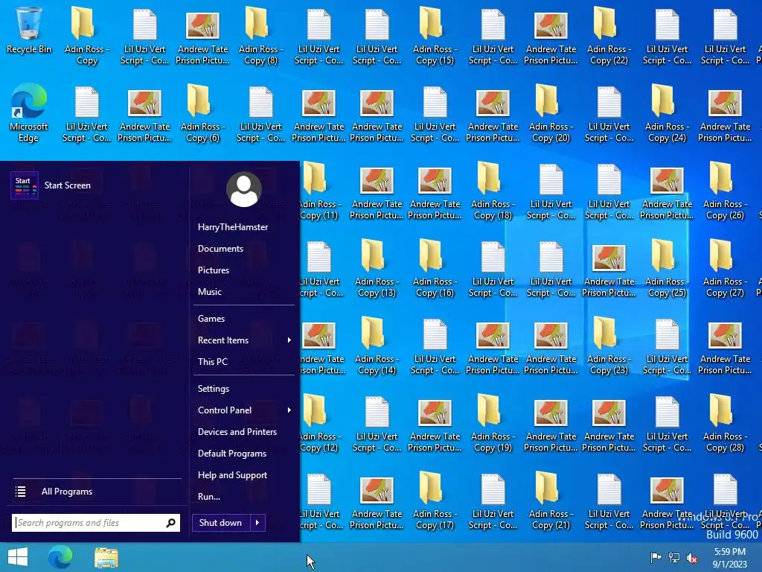762x572 pixels.
Task: Select the Adin Ross - Copy (18) folder
Action: (493, 191)
